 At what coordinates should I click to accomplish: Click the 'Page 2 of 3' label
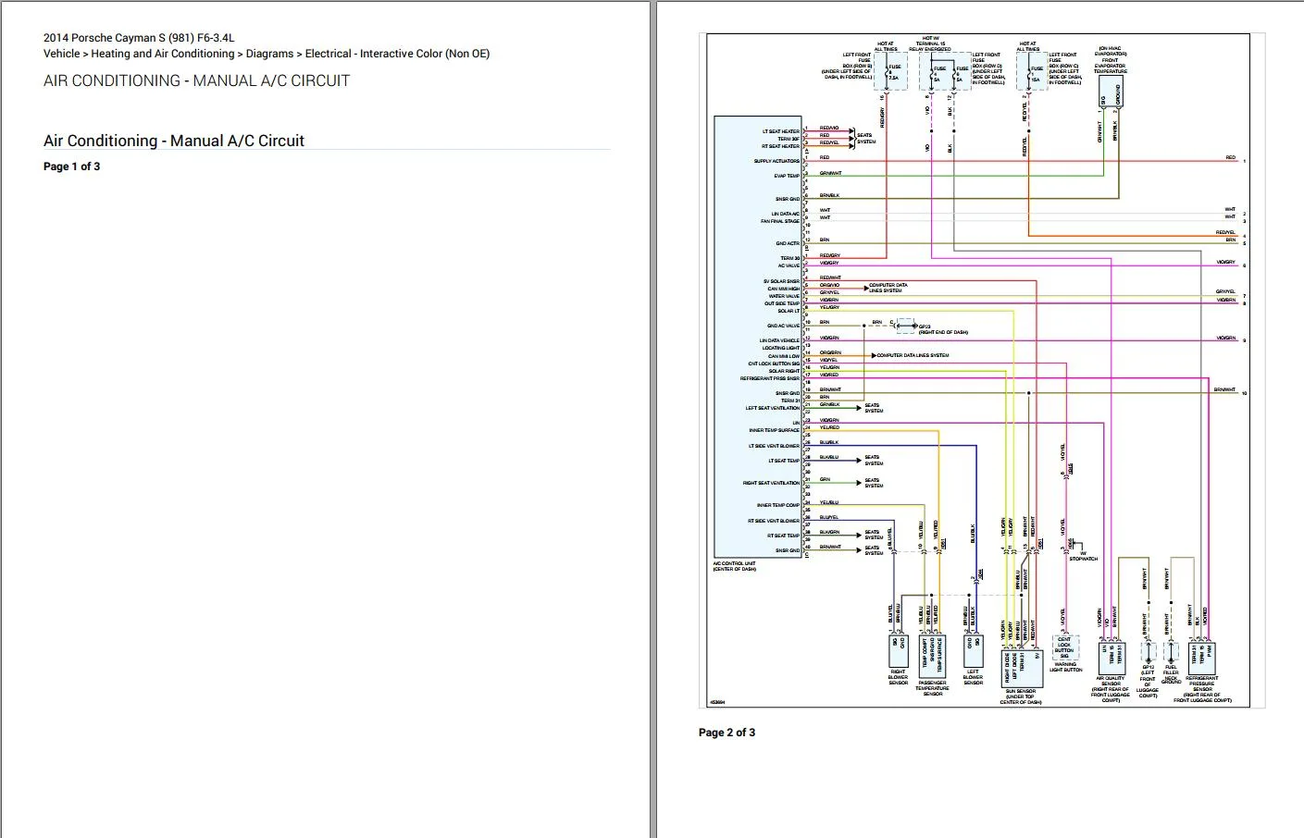pos(727,733)
